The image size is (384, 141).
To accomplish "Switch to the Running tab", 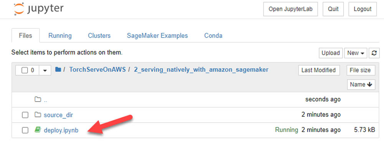I will [x=60, y=36].
